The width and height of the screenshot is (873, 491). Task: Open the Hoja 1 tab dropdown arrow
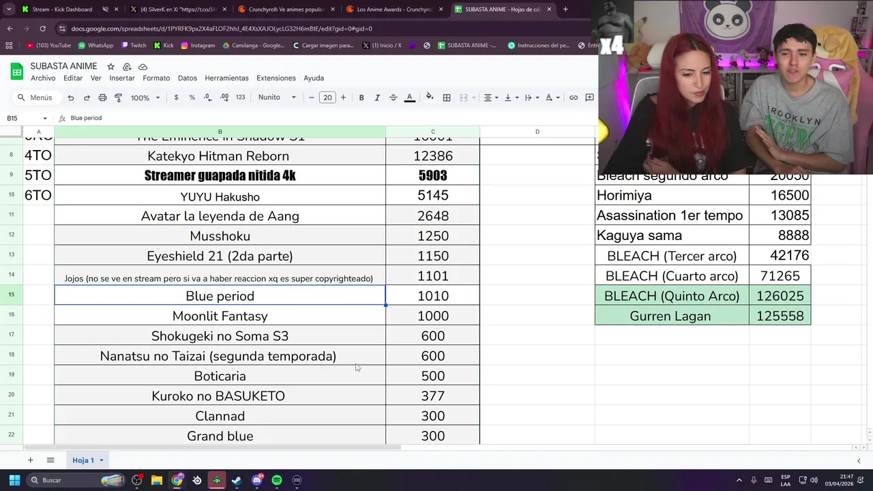point(102,460)
